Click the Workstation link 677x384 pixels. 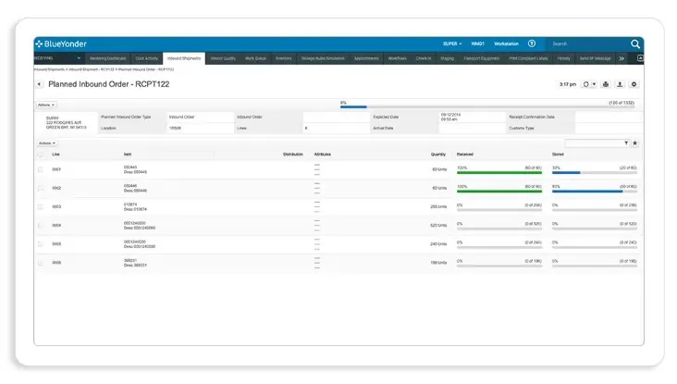[506, 43]
